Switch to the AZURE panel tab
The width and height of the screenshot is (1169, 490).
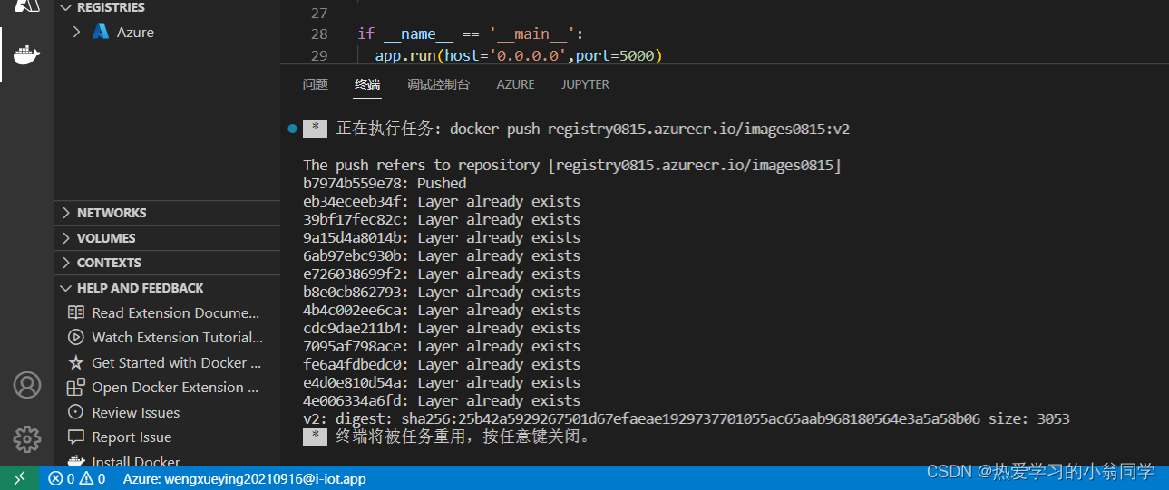pos(515,84)
